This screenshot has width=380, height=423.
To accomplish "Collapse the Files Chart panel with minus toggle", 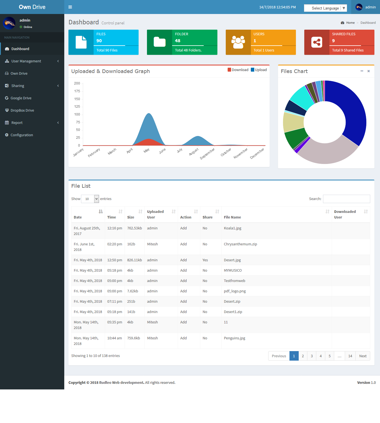I will point(362,71).
